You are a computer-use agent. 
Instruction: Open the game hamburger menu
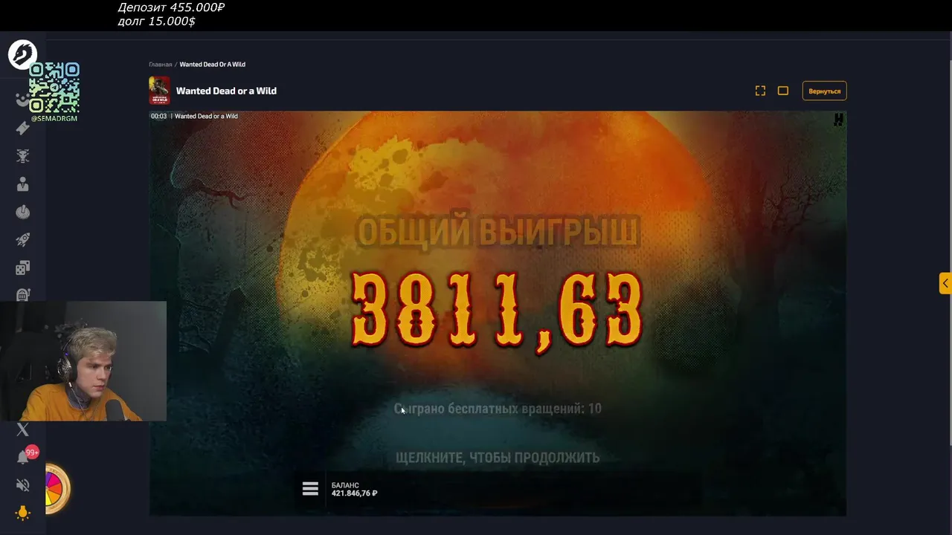(x=310, y=488)
